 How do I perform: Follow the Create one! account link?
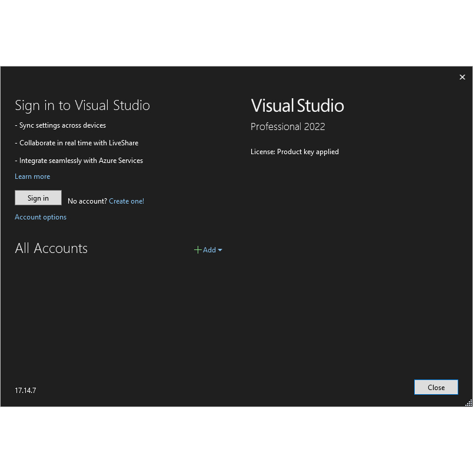click(x=126, y=201)
